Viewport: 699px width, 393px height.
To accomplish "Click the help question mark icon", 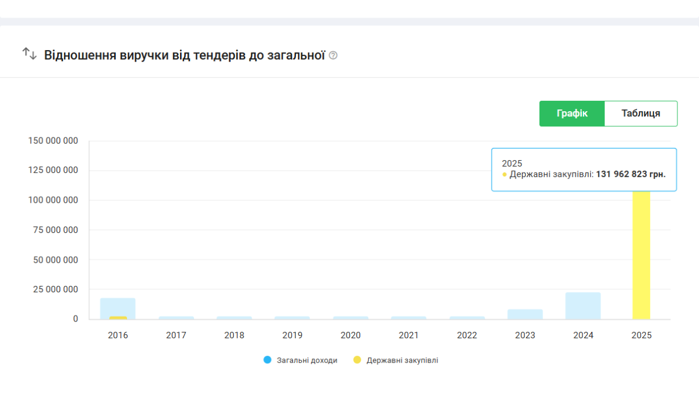I will point(333,56).
